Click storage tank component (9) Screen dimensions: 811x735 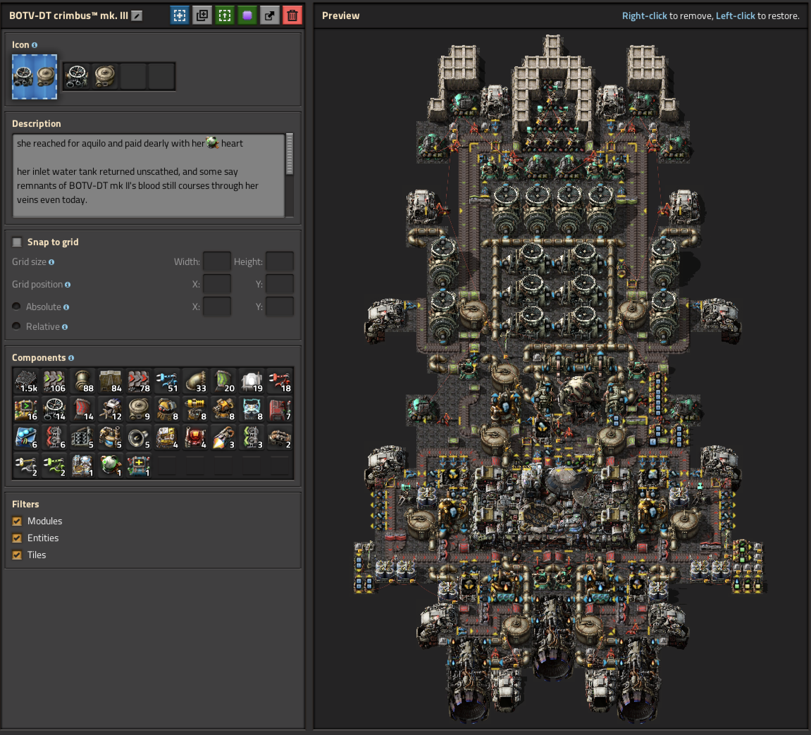click(139, 409)
